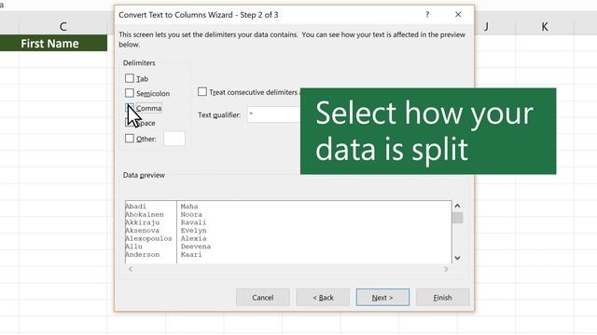Click the Other delimiter text field
The image size is (597, 335).
pyautogui.click(x=174, y=139)
